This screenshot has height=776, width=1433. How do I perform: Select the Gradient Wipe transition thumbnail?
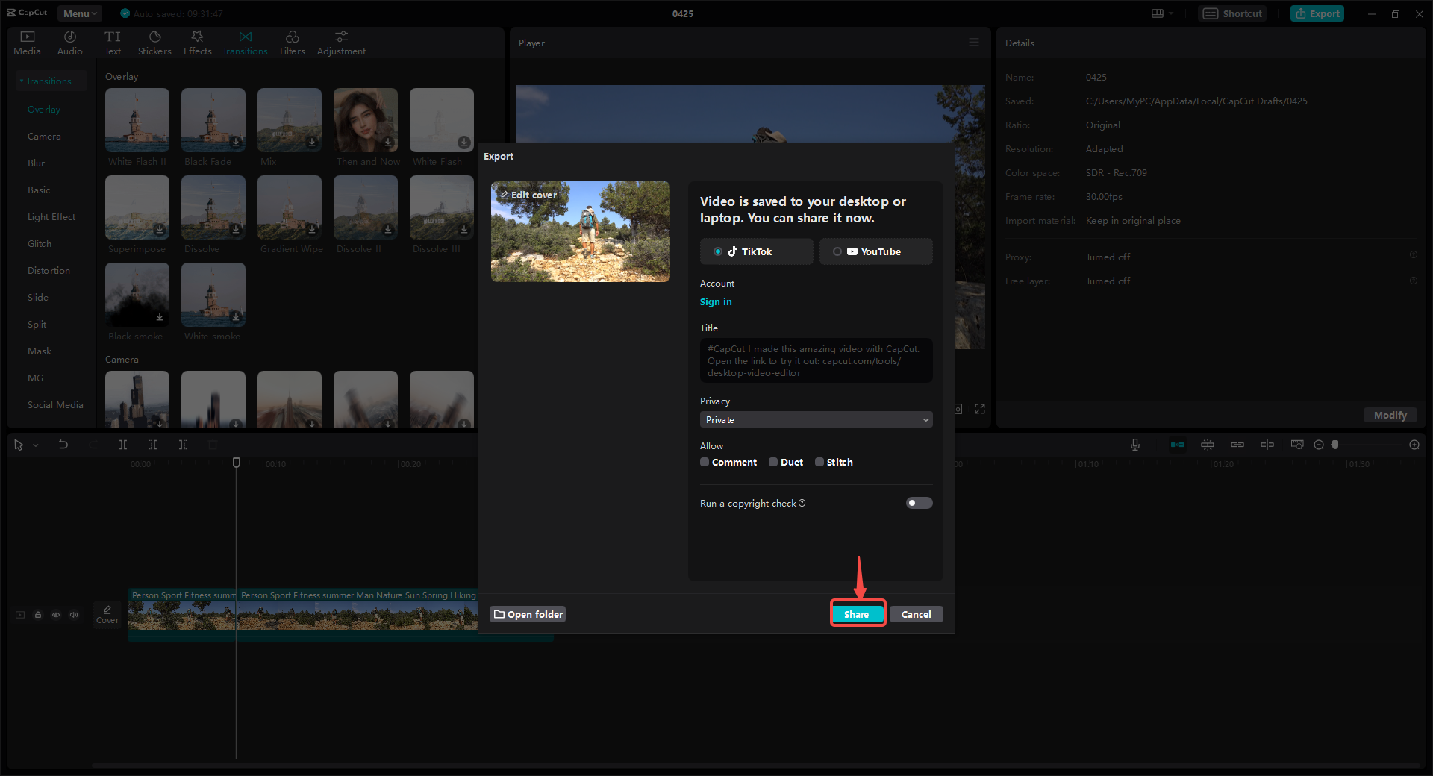(290, 207)
